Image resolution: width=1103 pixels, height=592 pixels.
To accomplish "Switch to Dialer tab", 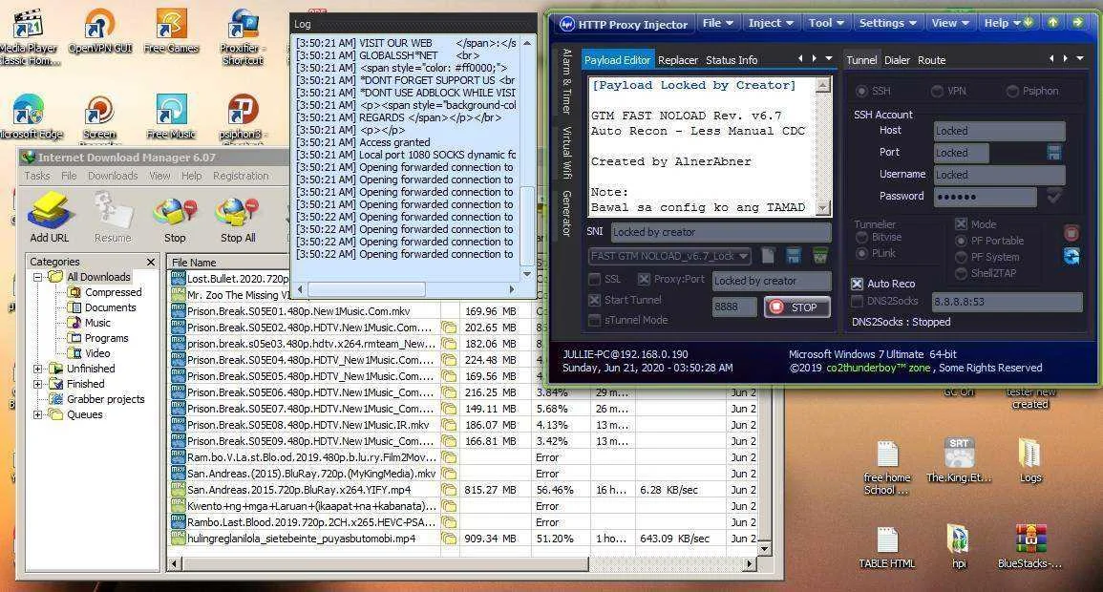I will coord(897,60).
